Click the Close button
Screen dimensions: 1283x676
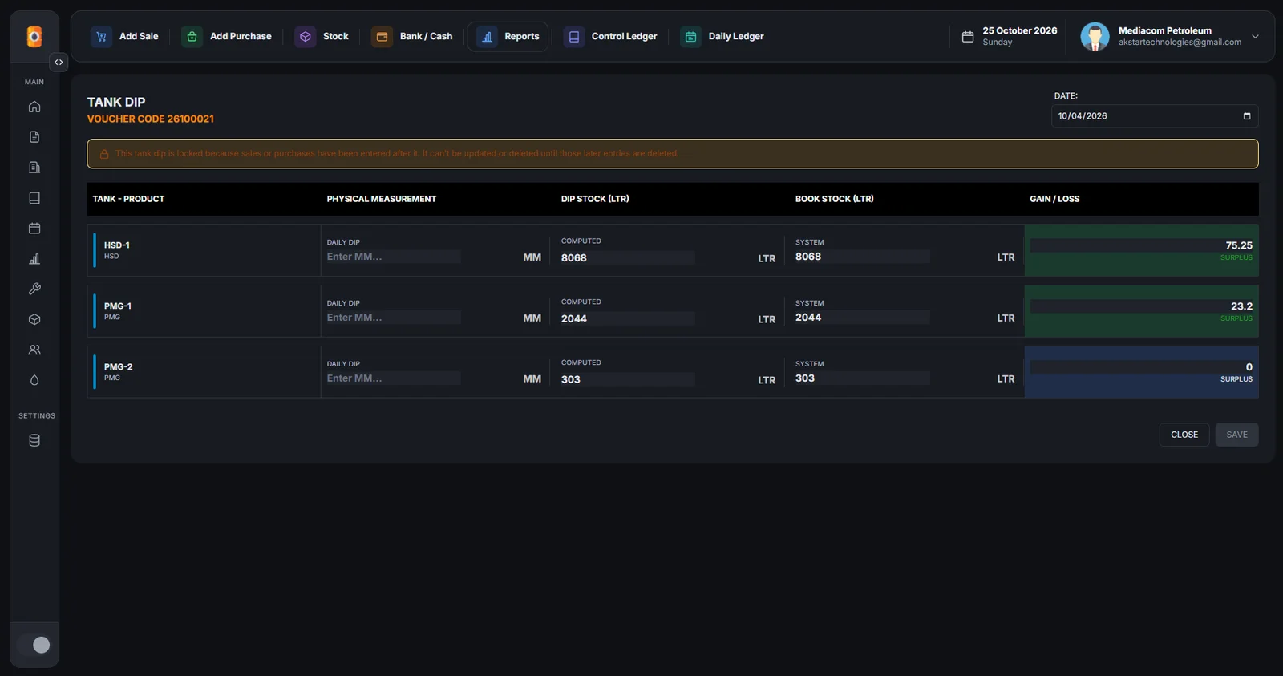(1184, 435)
